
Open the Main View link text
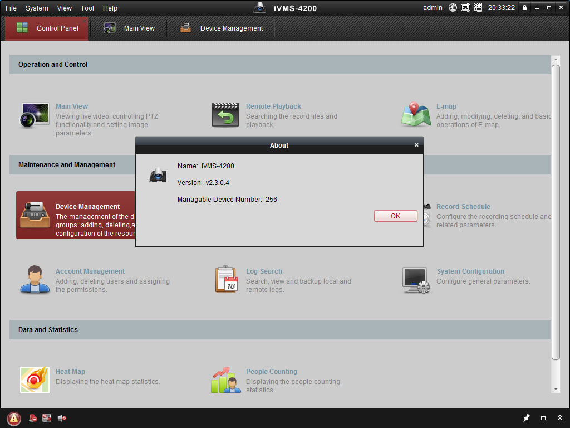click(72, 106)
